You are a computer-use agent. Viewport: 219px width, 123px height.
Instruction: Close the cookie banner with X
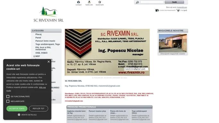49,61
